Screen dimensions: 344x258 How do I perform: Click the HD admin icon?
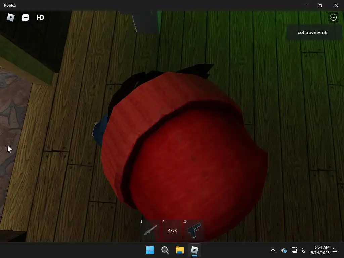40,17
